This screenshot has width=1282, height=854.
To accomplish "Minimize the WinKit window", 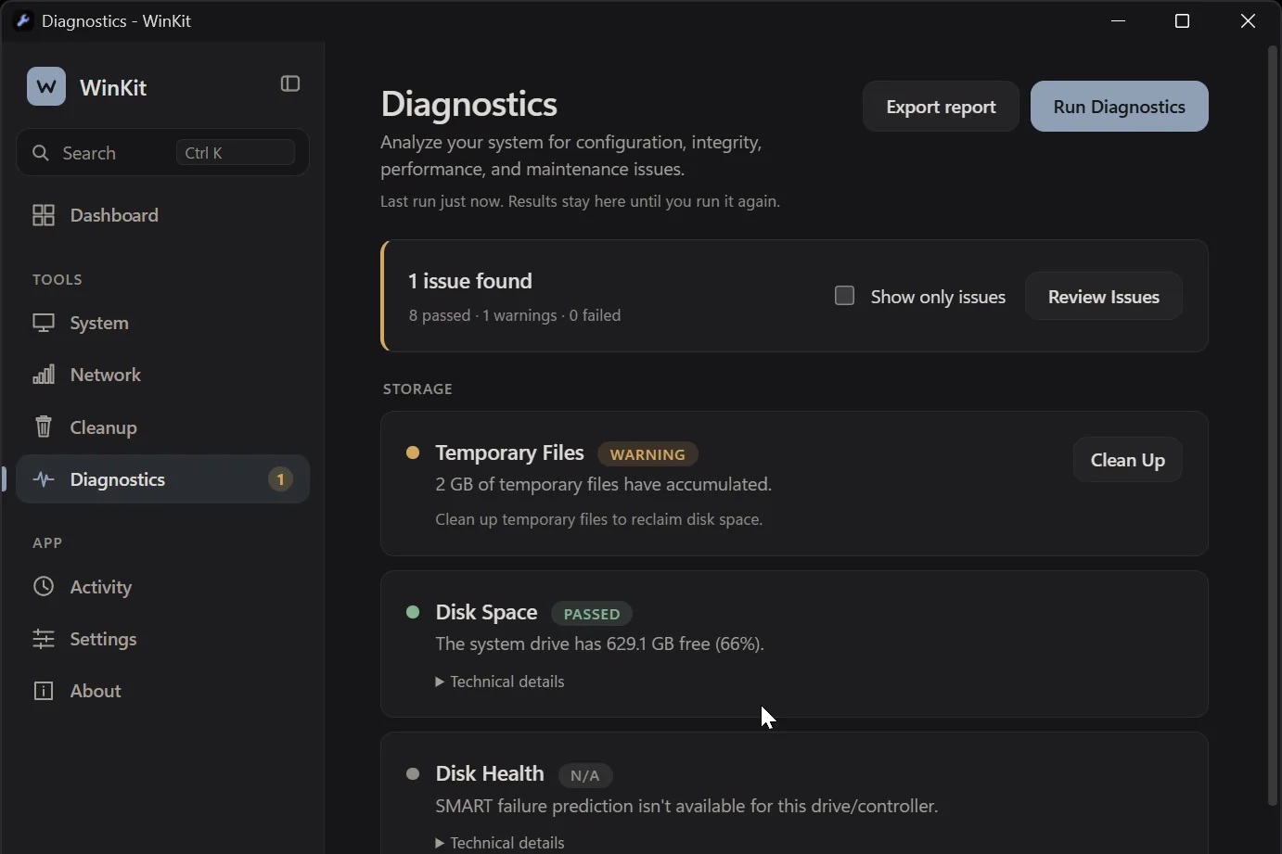I will tap(1119, 21).
